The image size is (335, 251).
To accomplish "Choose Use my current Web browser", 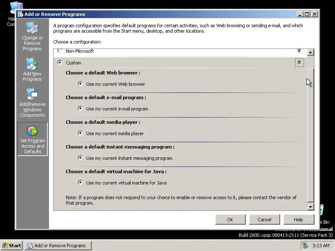I will [80, 84].
